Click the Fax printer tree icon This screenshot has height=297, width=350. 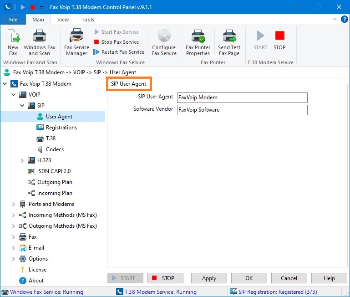pyautogui.click(x=23, y=237)
